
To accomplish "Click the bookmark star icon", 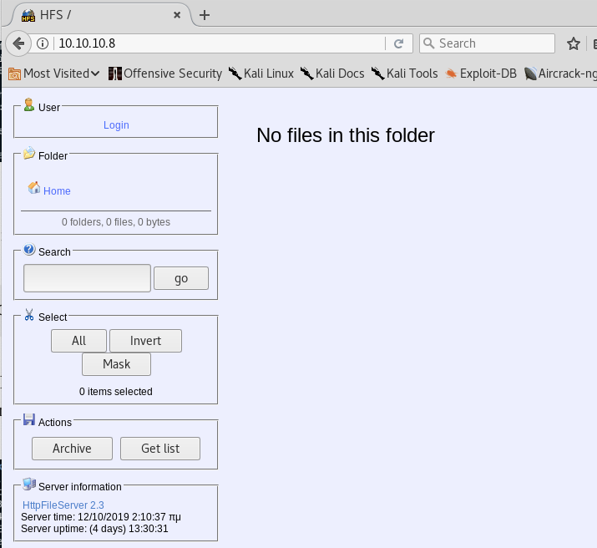I will 574,43.
